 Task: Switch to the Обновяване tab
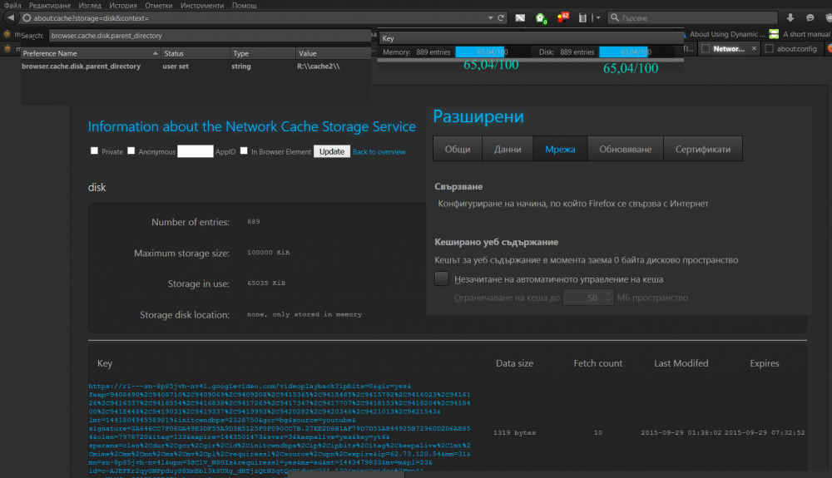click(x=625, y=149)
